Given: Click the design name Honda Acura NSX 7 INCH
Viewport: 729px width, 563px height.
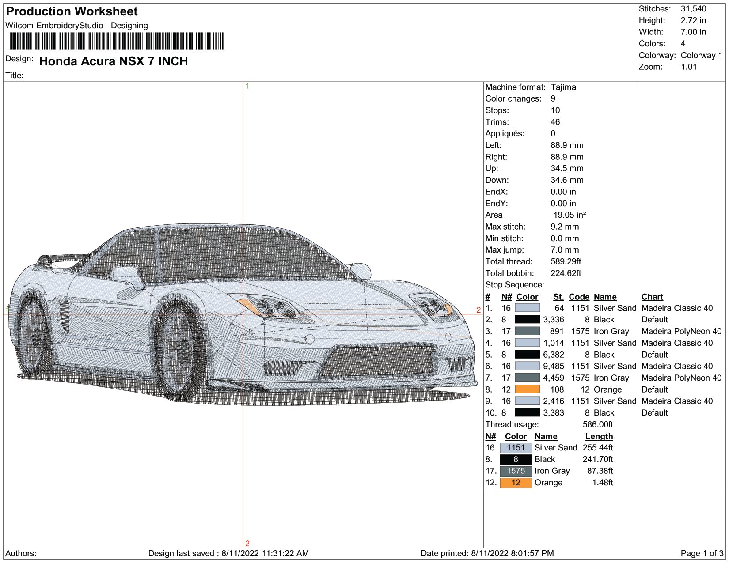Looking at the screenshot, I should pos(114,61).
